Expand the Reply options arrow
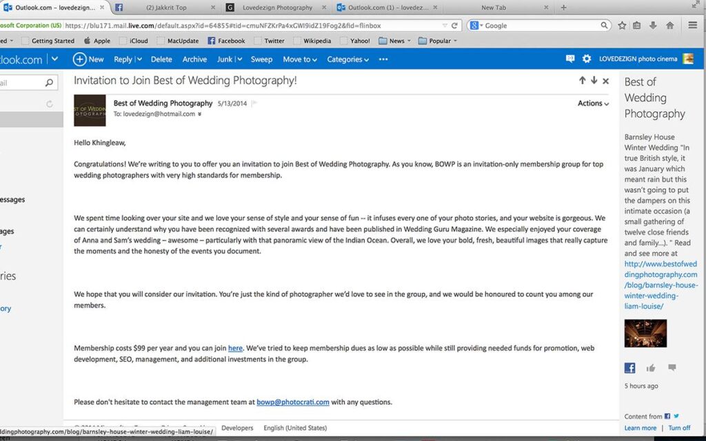Image resolution: width=706 pixels, height=441 pixels. (139, 59)
